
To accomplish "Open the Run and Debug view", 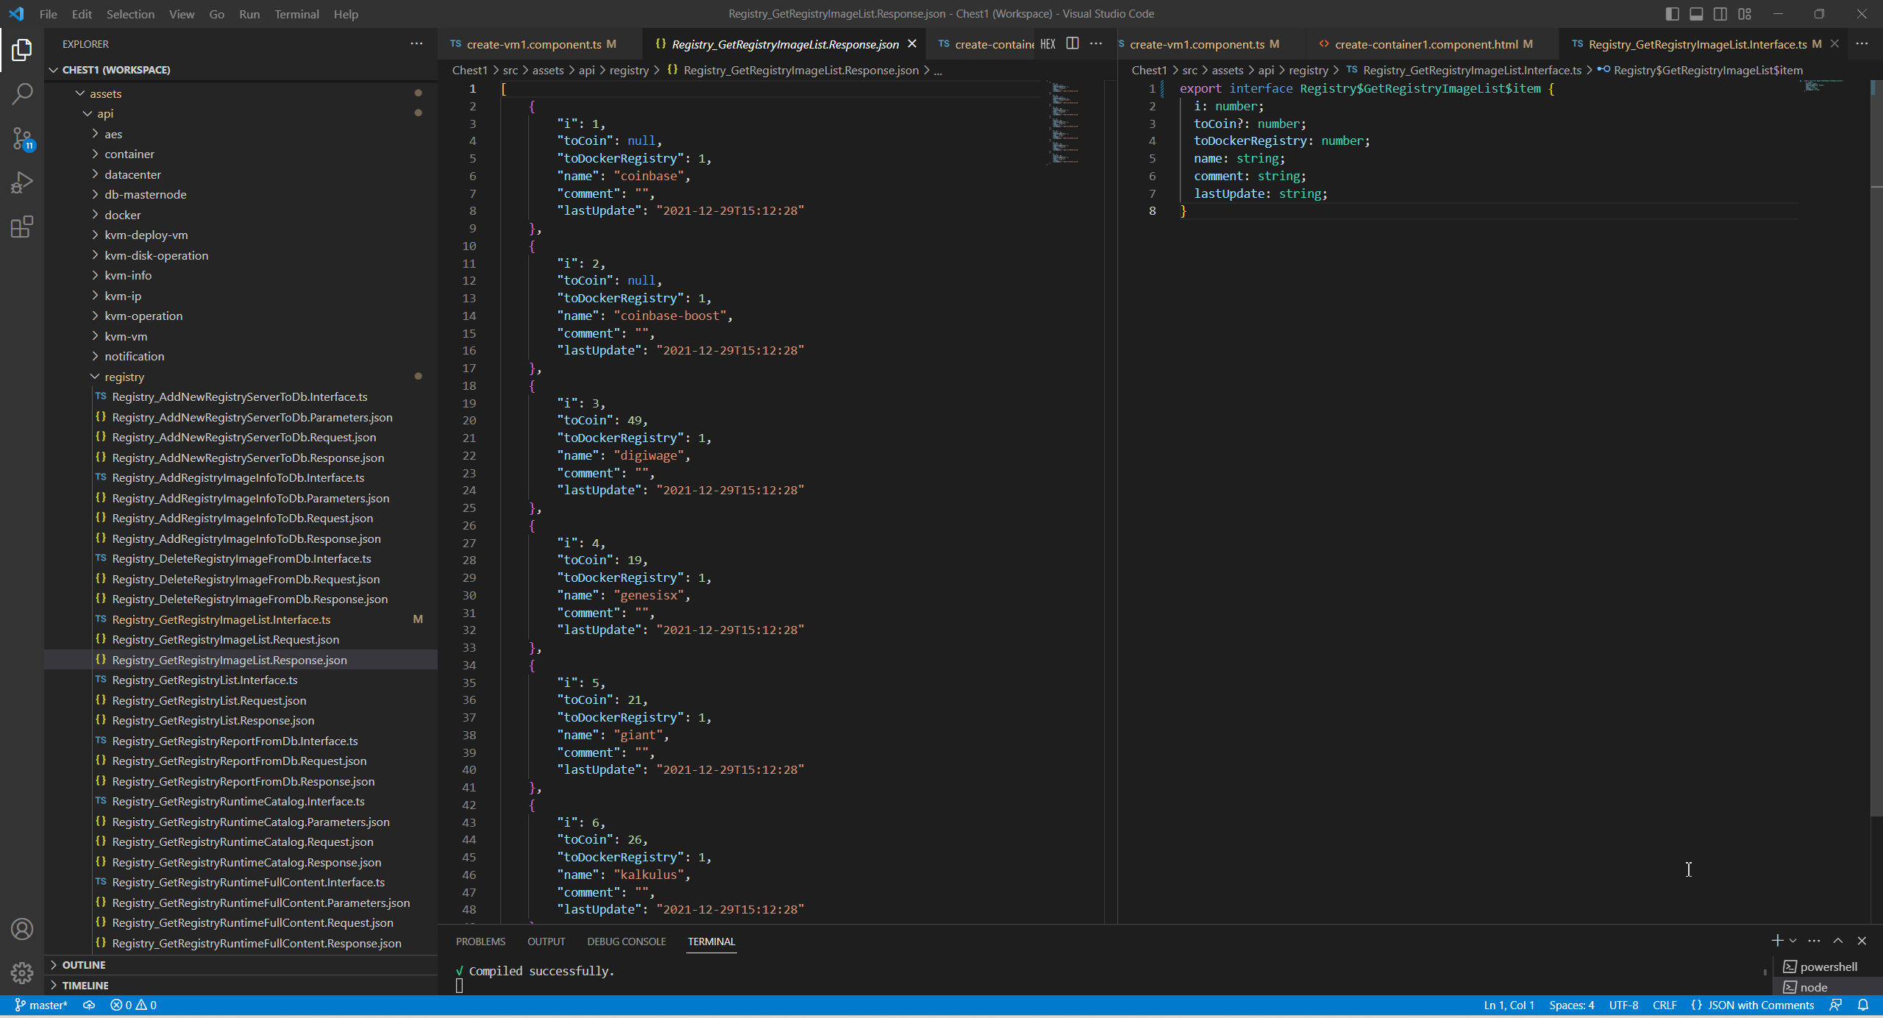I will tap(22, 182).
